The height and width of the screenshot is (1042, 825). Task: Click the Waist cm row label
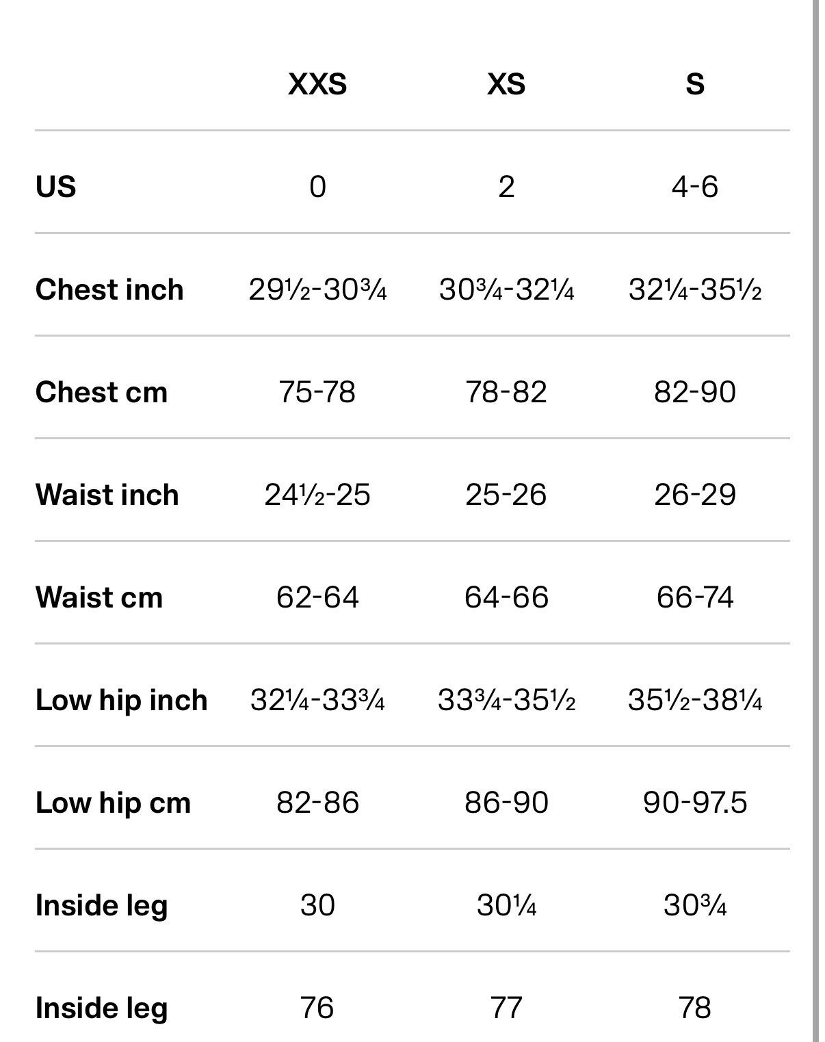tap(99, 597)
